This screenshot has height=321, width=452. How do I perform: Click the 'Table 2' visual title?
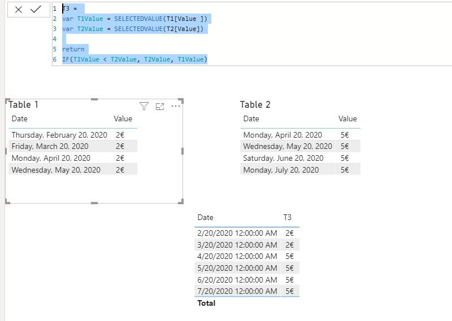point(255,104)
